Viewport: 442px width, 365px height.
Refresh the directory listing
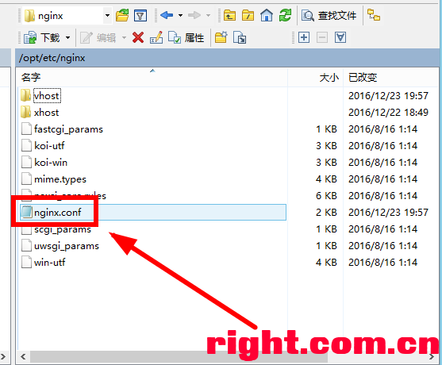coord(285,15)
